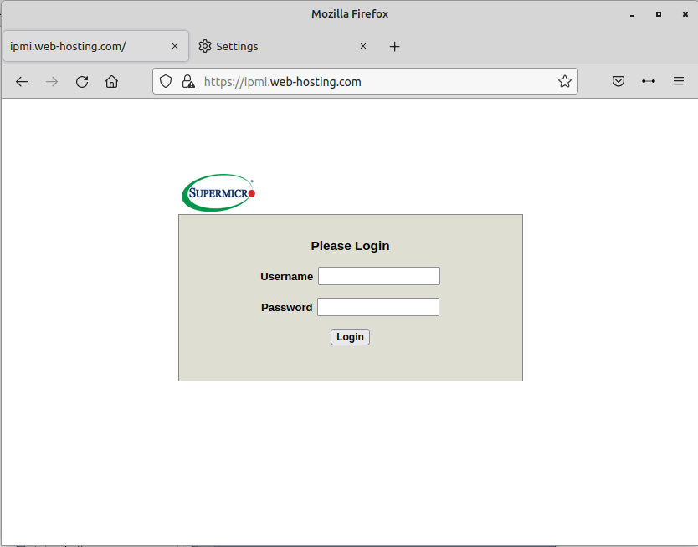
Task: Switch to the Settings tab
Action: pyautogui.click(x=283, y=46)
